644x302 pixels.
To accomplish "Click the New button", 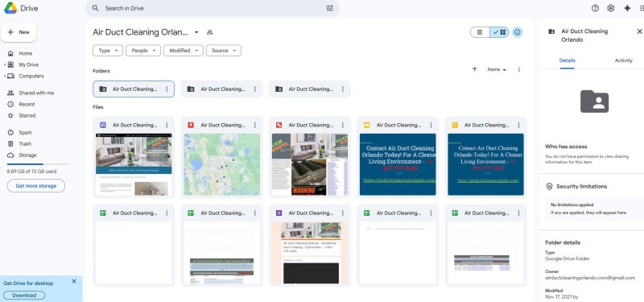I will pyautogui.click(x=19, y=32).
